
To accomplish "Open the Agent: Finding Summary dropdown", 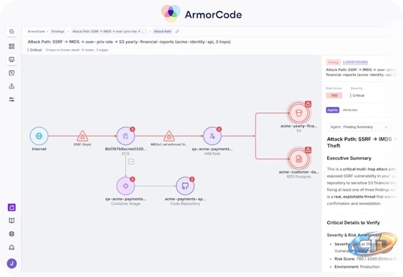I will (359, 127).
